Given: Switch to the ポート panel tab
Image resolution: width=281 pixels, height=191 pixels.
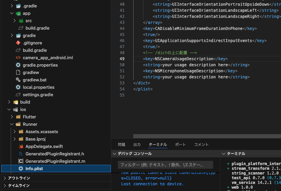Looking at the screenshot, I should point(180,145).
